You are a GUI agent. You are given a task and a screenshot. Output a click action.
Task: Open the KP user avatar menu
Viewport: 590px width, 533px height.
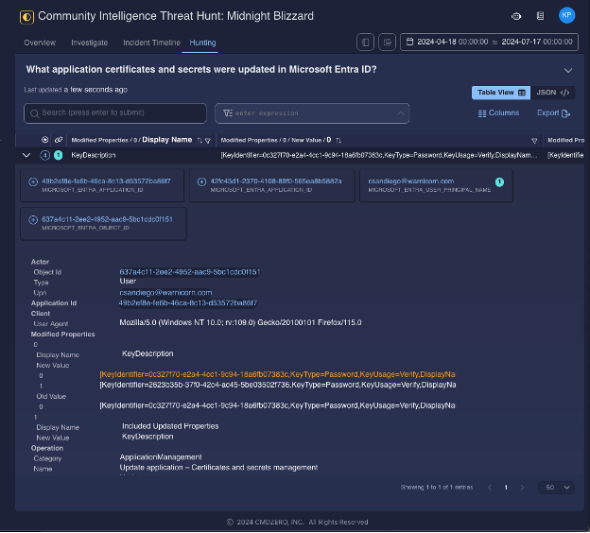point(566,15)
